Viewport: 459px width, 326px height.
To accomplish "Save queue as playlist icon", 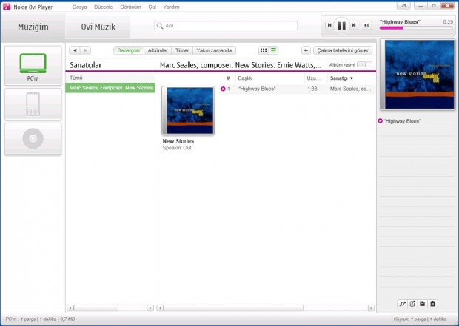I will click(422, 304).
